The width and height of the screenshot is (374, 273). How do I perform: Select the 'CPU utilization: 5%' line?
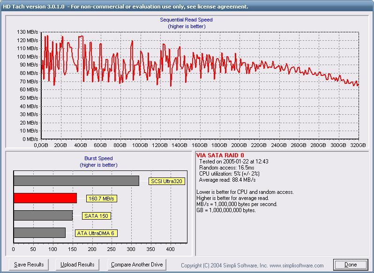tap(229, 174)
